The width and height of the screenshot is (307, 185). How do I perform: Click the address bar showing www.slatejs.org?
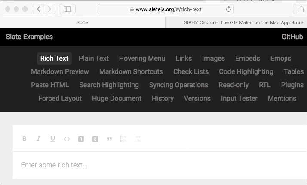[166, 9]
